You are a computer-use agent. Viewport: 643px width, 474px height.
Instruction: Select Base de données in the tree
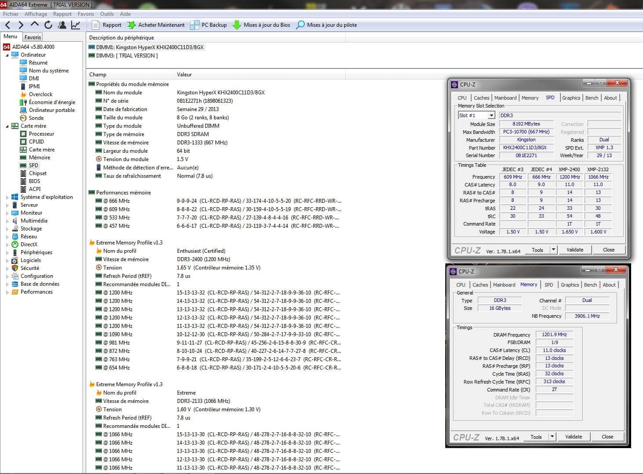coord(40,284)
